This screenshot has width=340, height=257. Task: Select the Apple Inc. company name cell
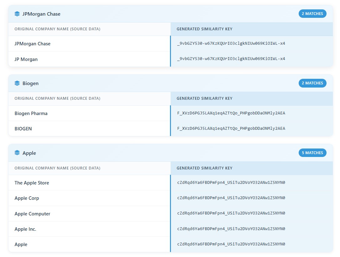tap(89, 229)
